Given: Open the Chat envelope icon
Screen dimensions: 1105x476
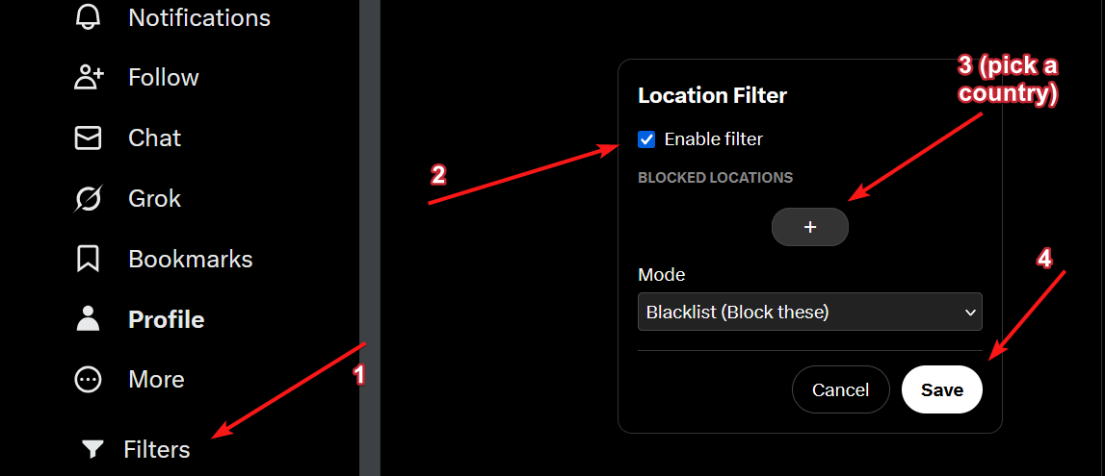Looking at the screenshot, I should (x=88, y=138).
